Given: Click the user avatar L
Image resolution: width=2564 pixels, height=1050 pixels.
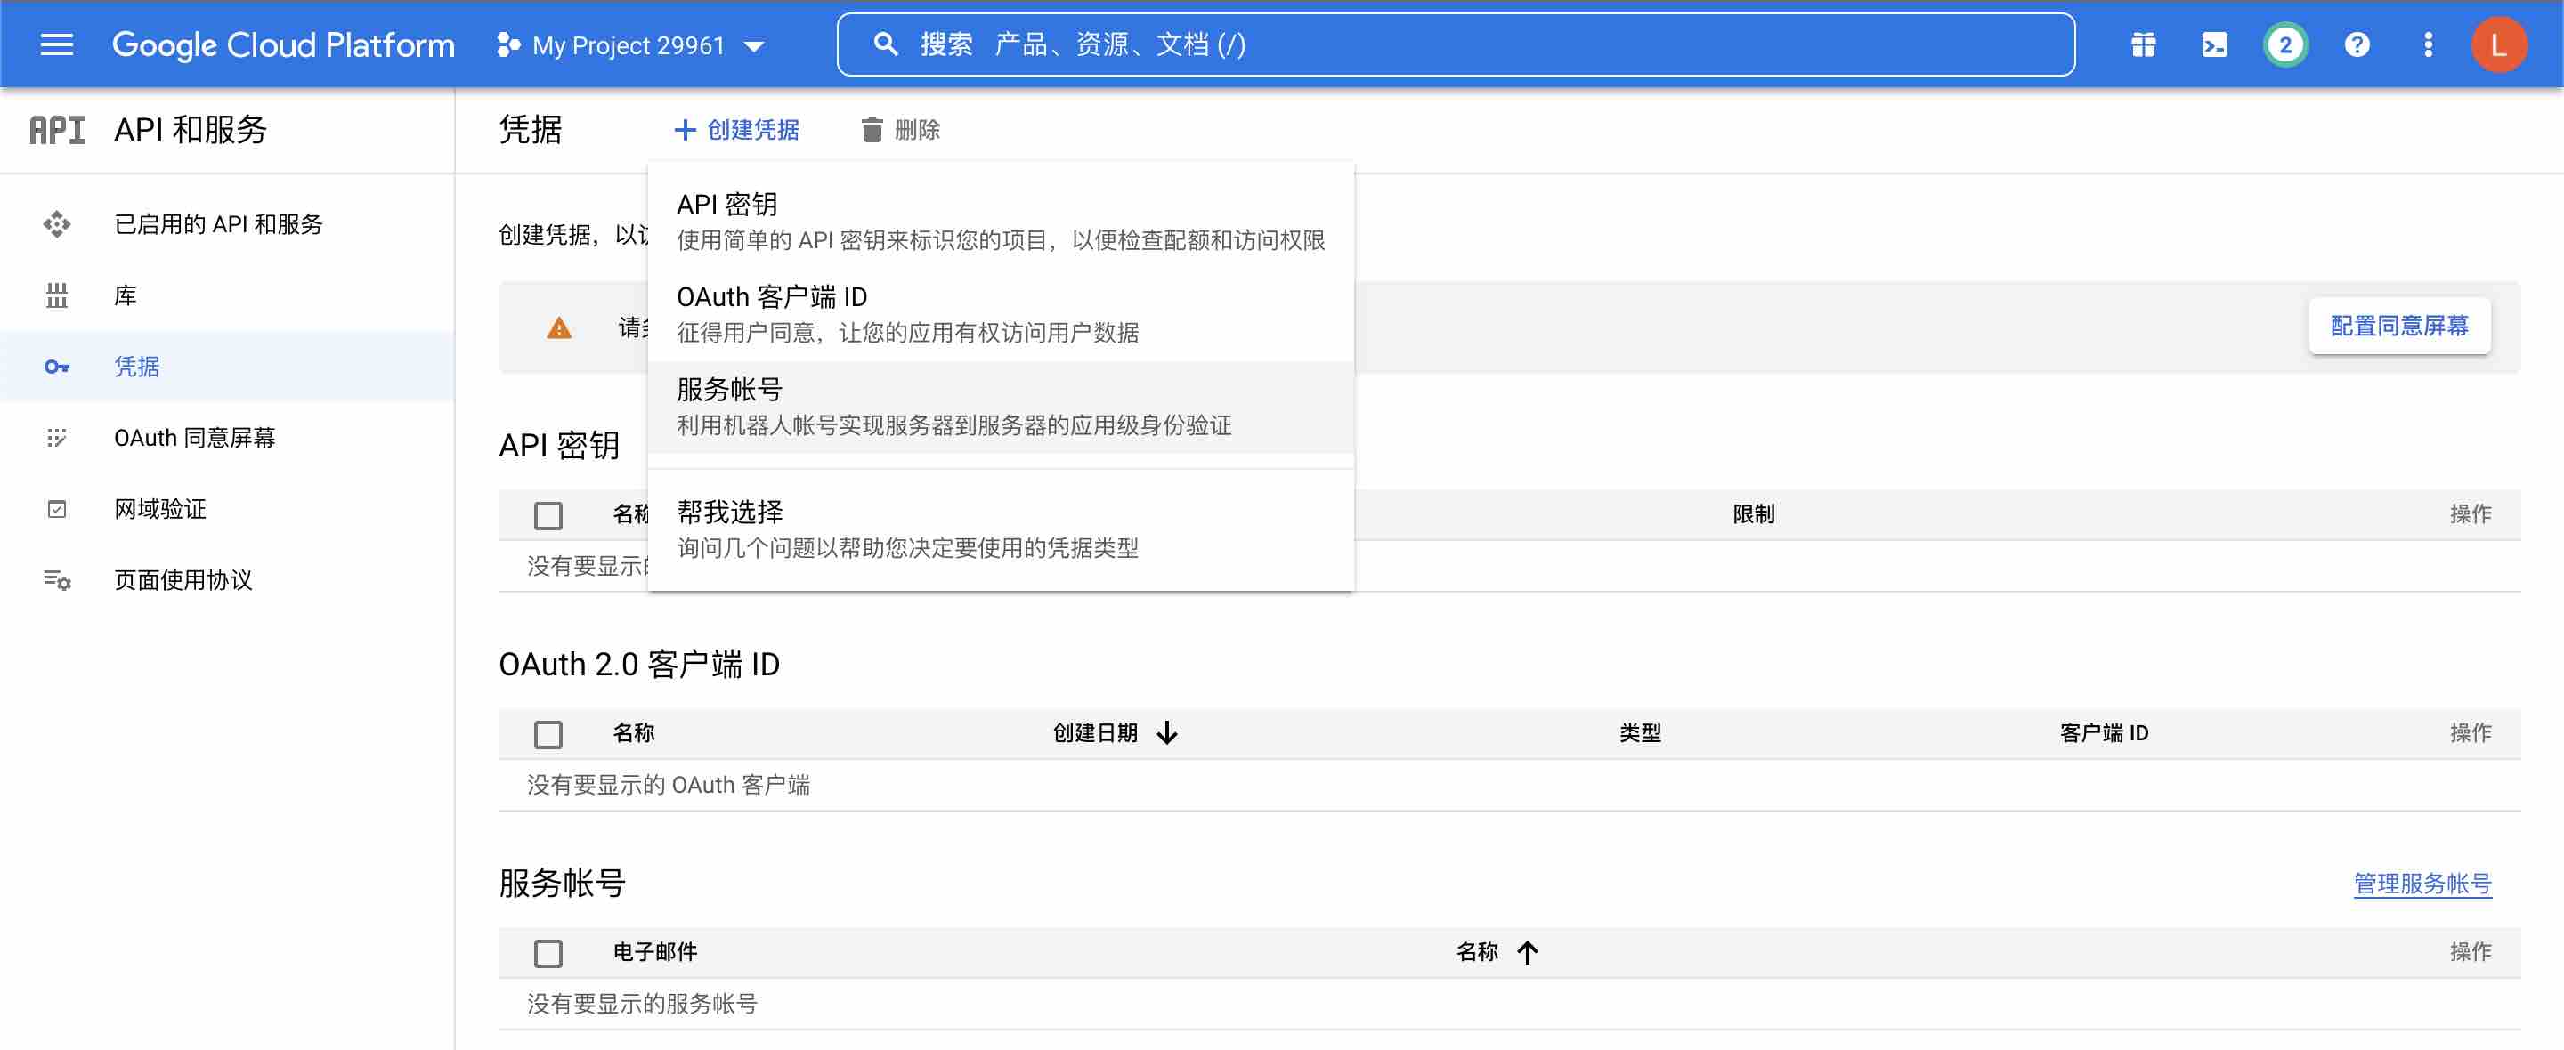Looking at the screenshot, I should (x=2497, y=44).
